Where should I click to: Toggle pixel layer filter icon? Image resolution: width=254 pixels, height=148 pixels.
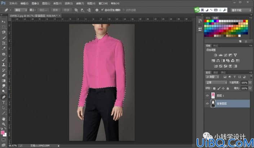(x=225, y=77)
